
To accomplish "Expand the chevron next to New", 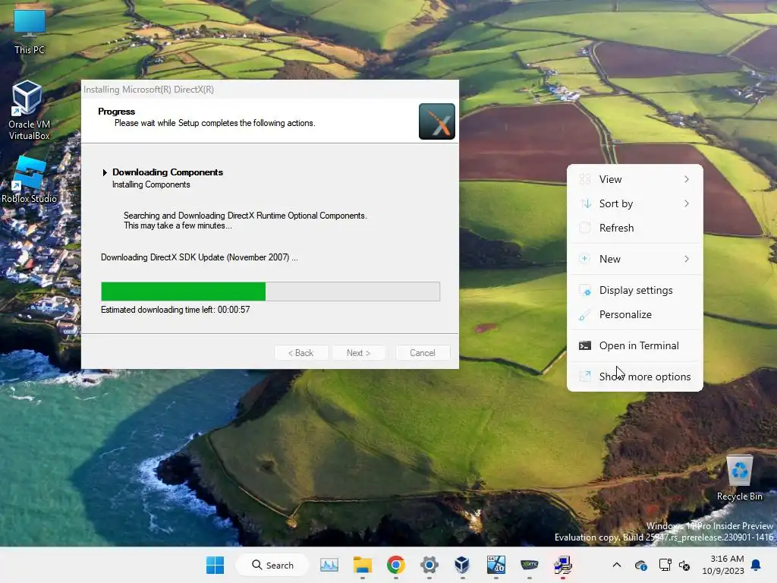I will [687, 259].
